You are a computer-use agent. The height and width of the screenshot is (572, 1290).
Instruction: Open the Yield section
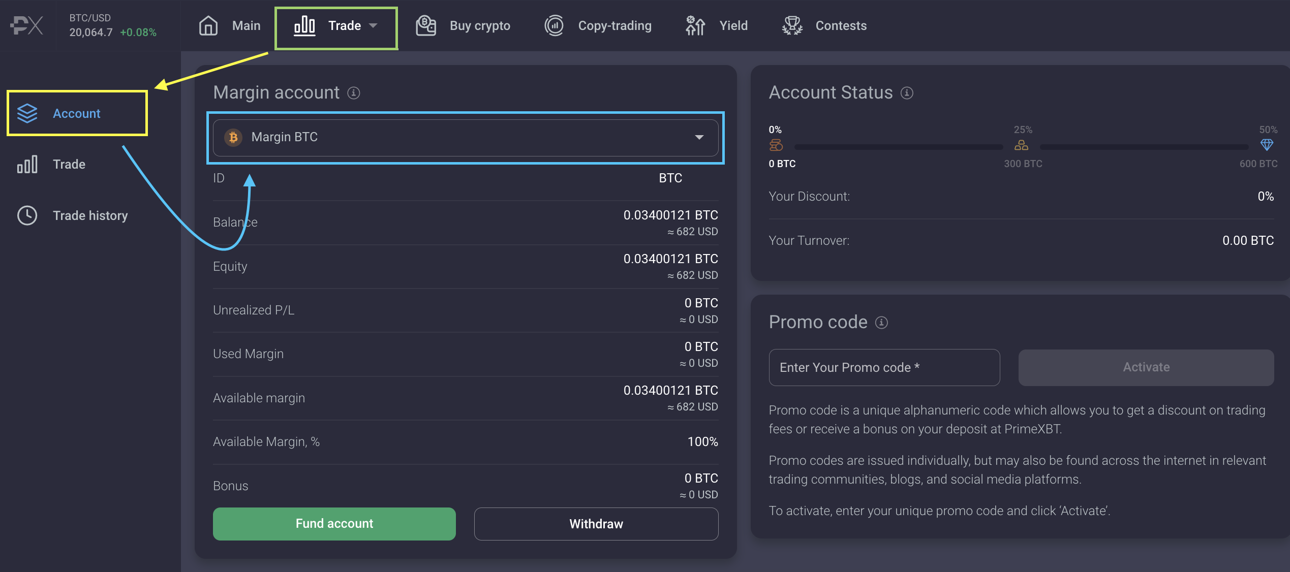pyautogui.click(x=716, y=25)
